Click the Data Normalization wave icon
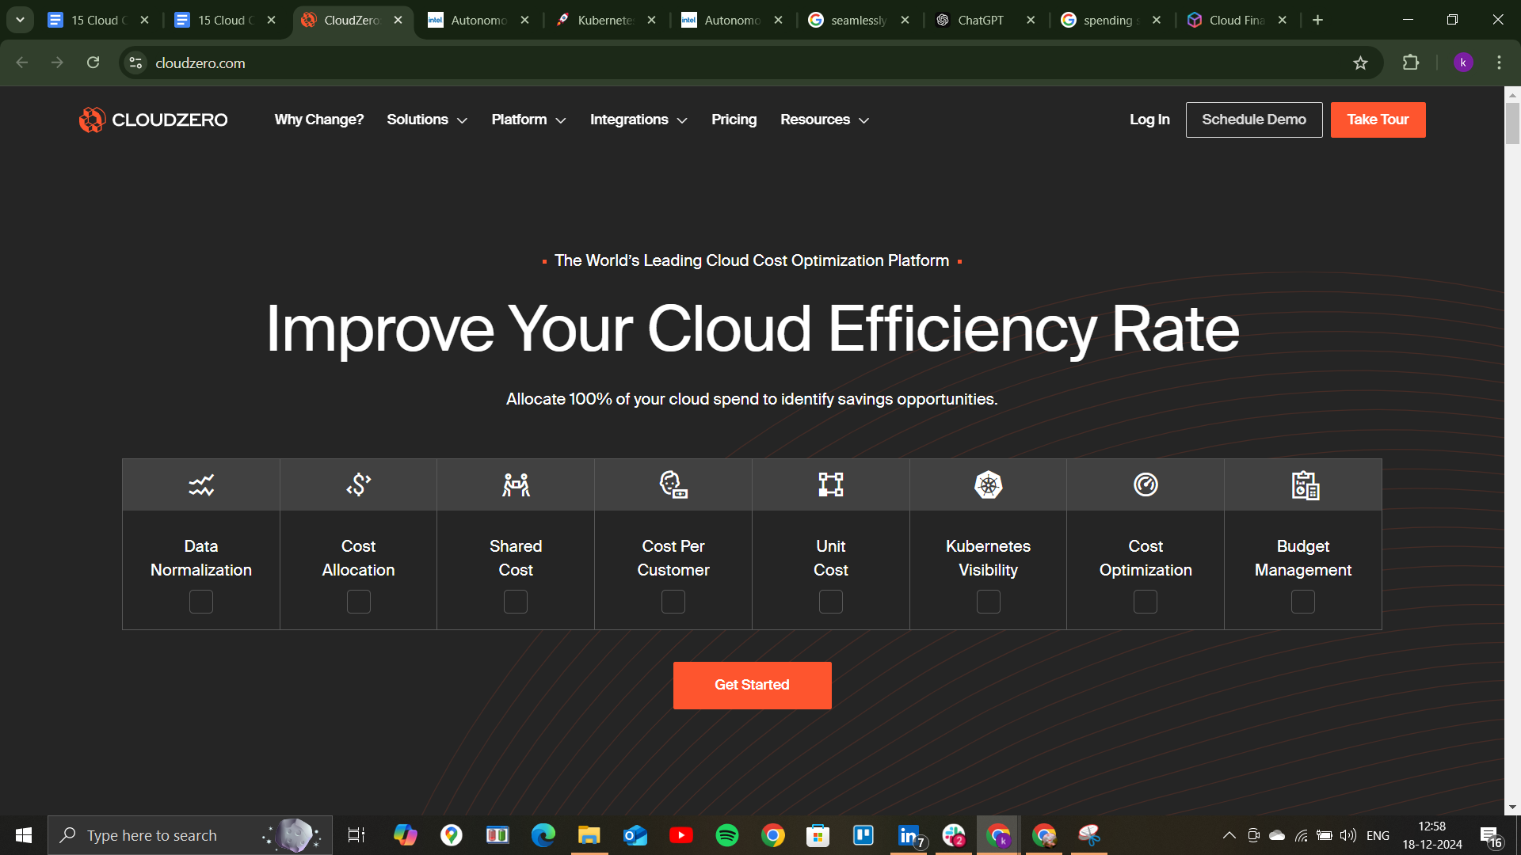 coord(200,484)
